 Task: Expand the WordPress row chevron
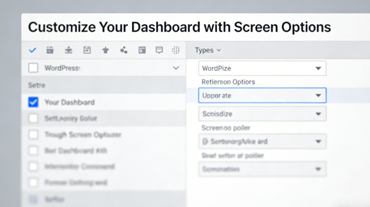[x=176, y=68]
